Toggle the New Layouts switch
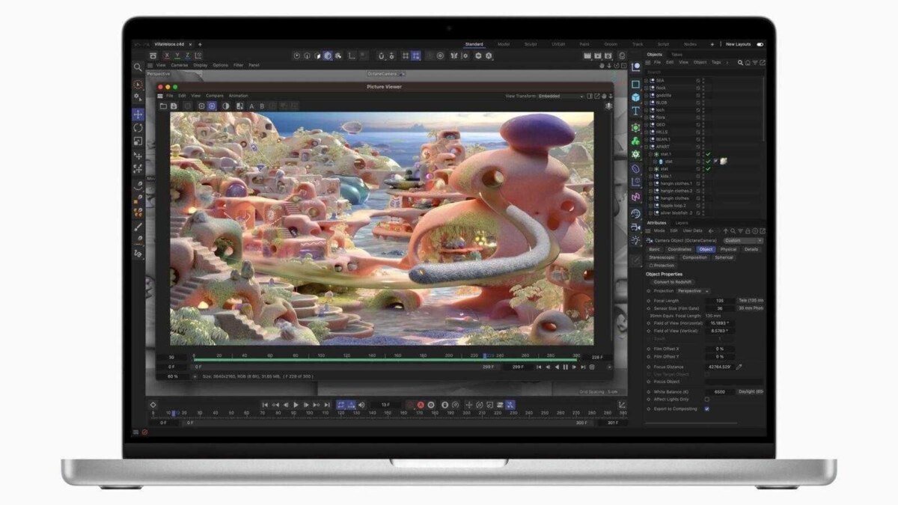 coord(760,44)
